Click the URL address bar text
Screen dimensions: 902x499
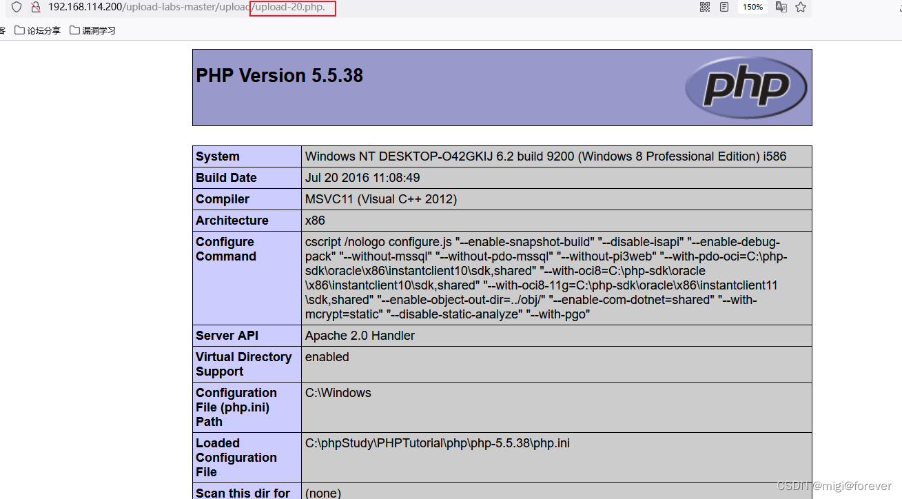(186, 8)
